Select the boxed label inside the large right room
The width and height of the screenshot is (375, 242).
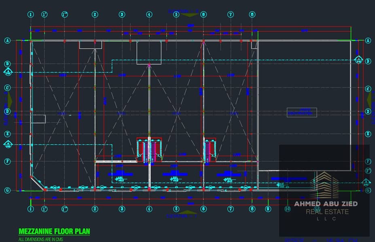point(302,112)
